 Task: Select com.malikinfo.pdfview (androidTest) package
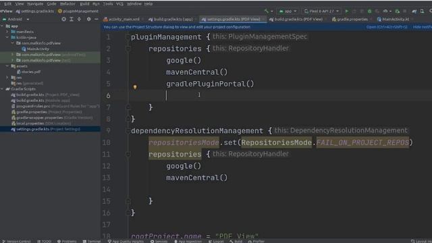[x=51, y=55]
